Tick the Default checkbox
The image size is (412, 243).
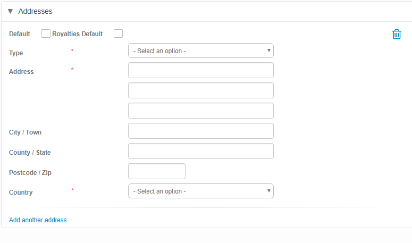[x=46, y=33]
